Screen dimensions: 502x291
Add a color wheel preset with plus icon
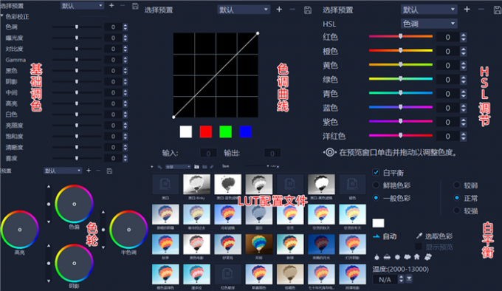(89, 171)
